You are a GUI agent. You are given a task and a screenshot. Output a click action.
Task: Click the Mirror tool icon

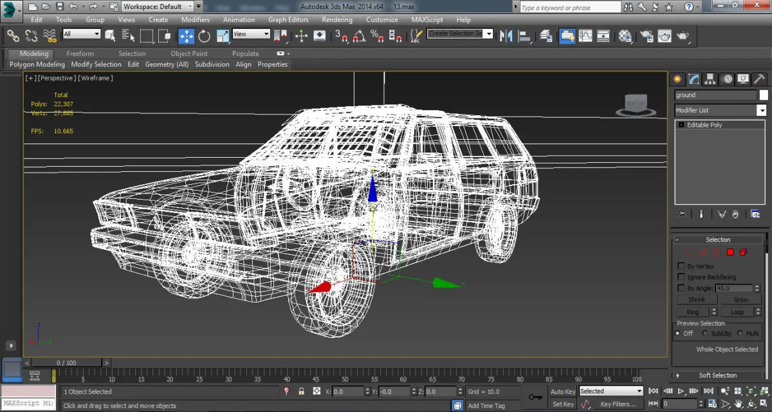[x=506, y=35]
